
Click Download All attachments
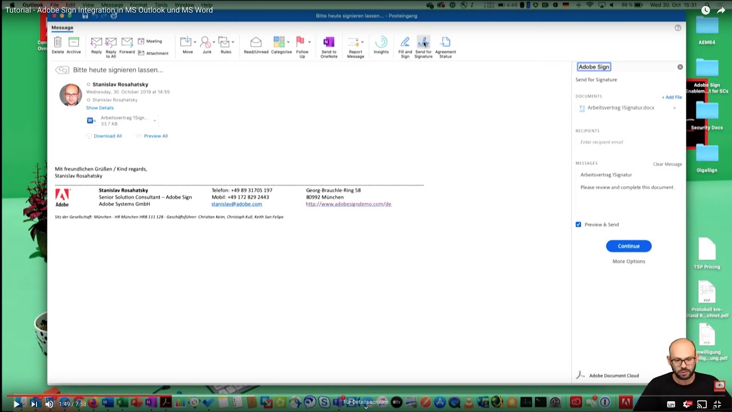pos(108,136)
